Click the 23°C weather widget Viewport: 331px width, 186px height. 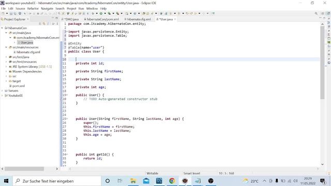[250, 181]
